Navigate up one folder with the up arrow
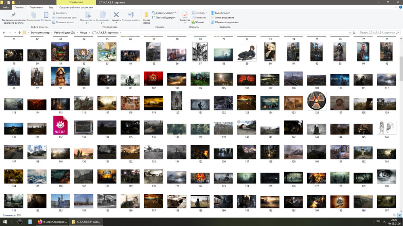The width and height of the screenshot is (403, 226). (x=19, y=33)
